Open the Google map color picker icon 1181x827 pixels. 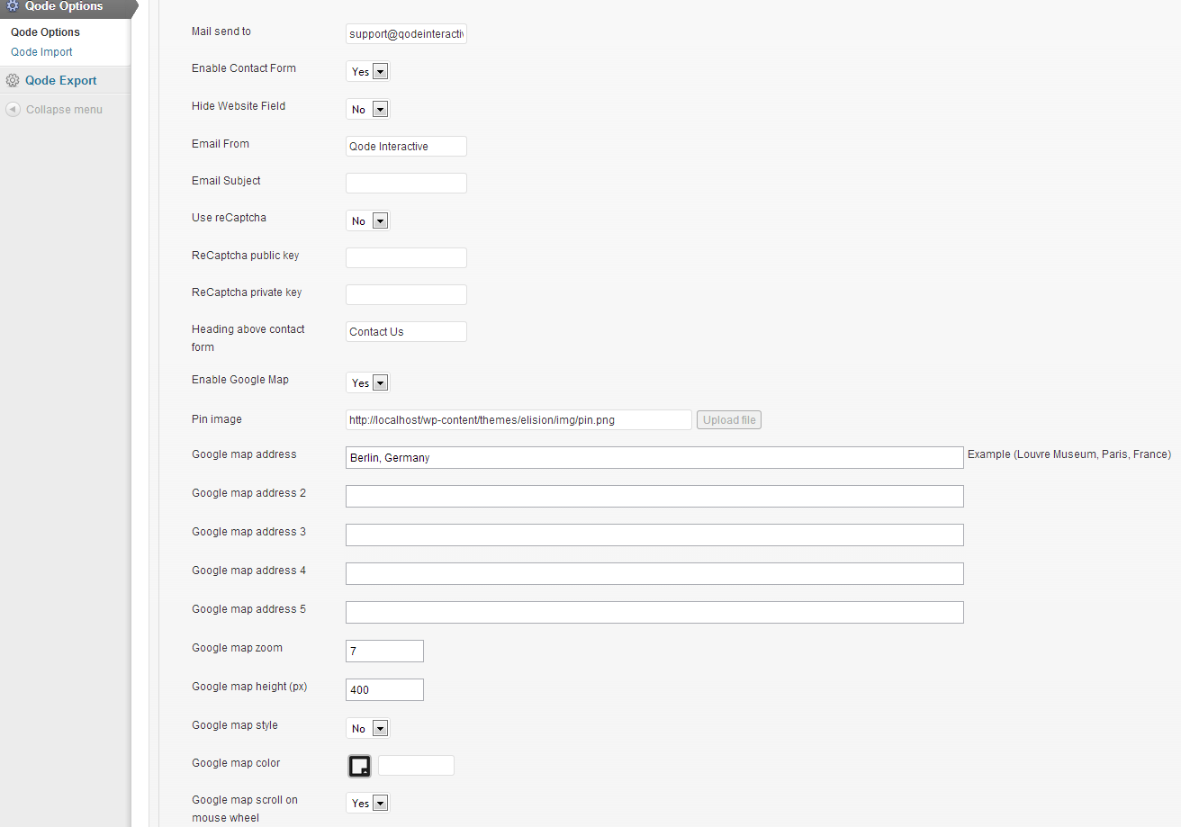click(x=360, y=766)
